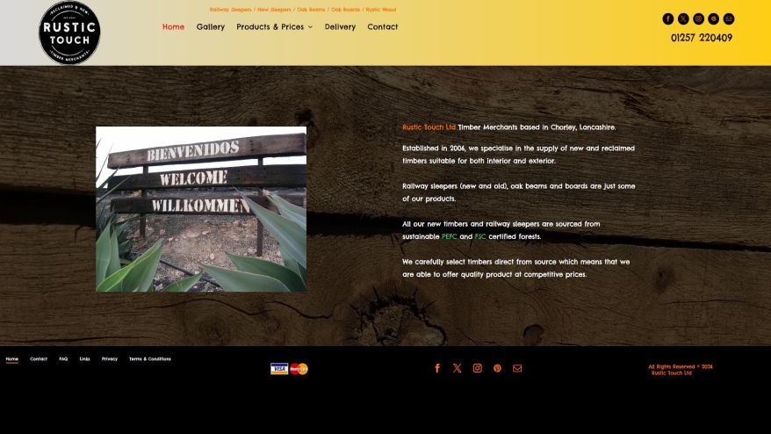The image size is (771, 434).
Task: Go to Home in the top menu
Action: pos(174,26)
